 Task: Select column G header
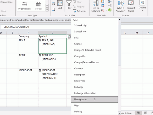(x=52, y=33)
